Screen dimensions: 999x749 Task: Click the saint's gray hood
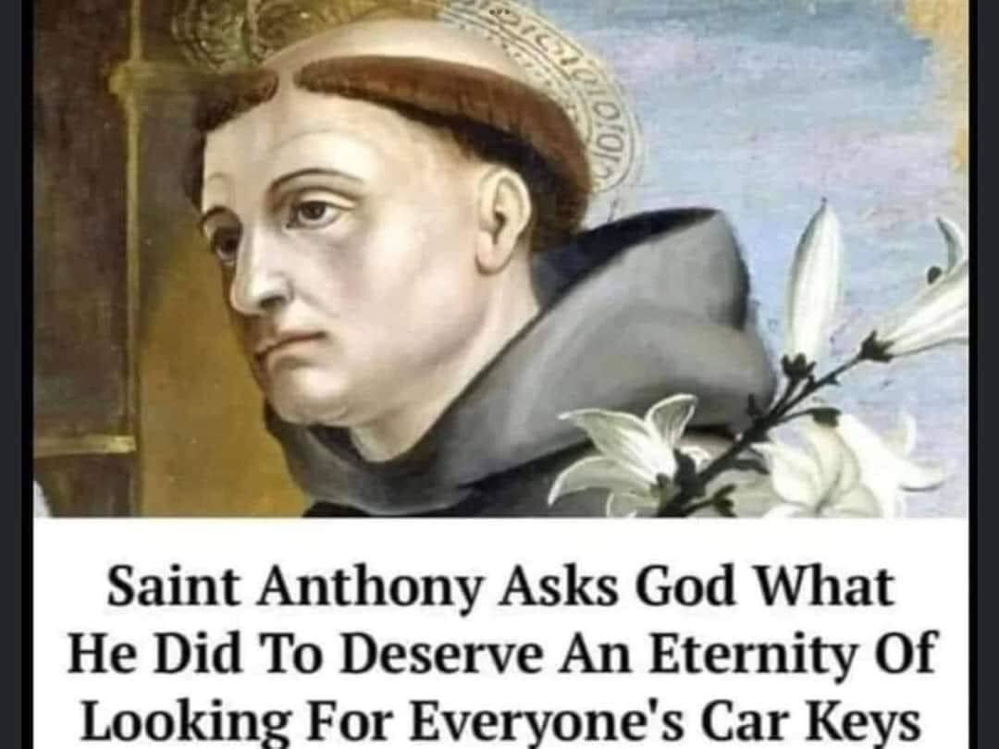(x=573, y=357)
